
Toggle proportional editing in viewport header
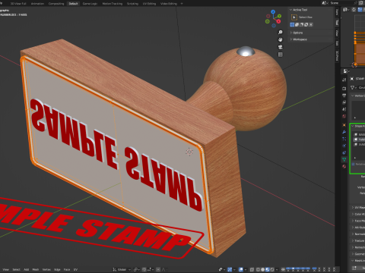pos(158,269)
